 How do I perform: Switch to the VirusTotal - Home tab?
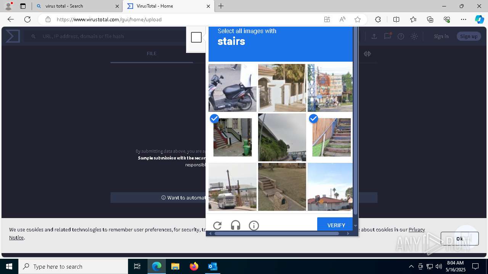coord(168,6)
